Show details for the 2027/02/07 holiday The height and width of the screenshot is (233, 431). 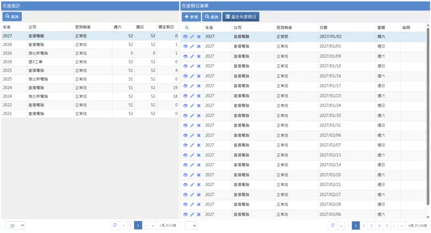(186, 145)
